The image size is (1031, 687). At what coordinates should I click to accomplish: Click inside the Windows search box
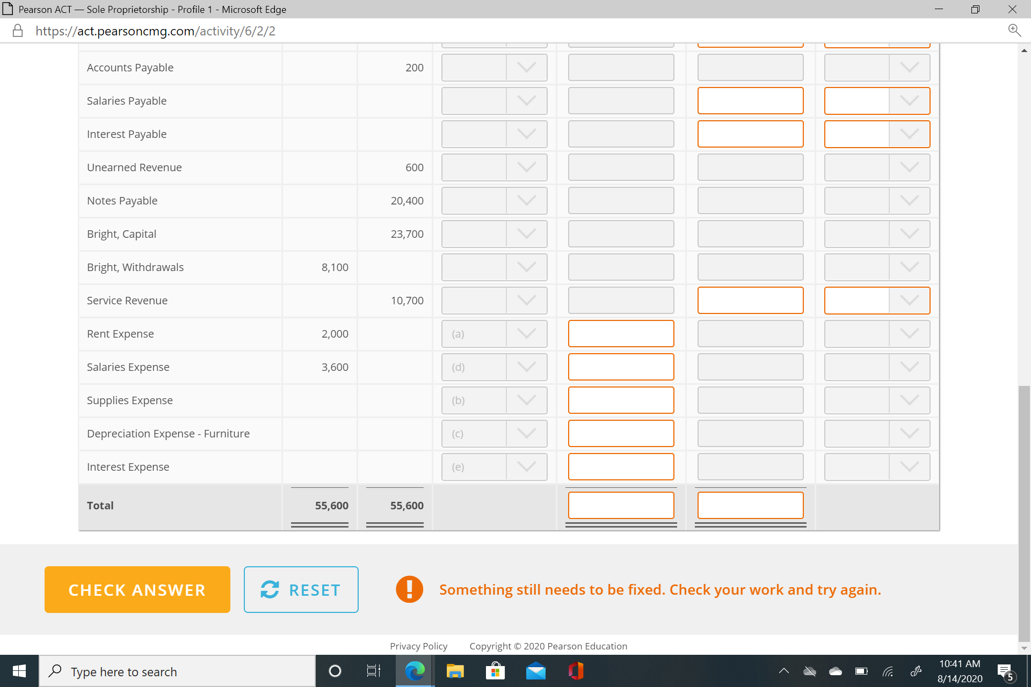177,670
